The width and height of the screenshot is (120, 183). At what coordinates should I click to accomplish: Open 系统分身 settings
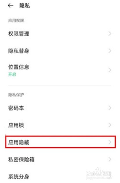(60, 176)
